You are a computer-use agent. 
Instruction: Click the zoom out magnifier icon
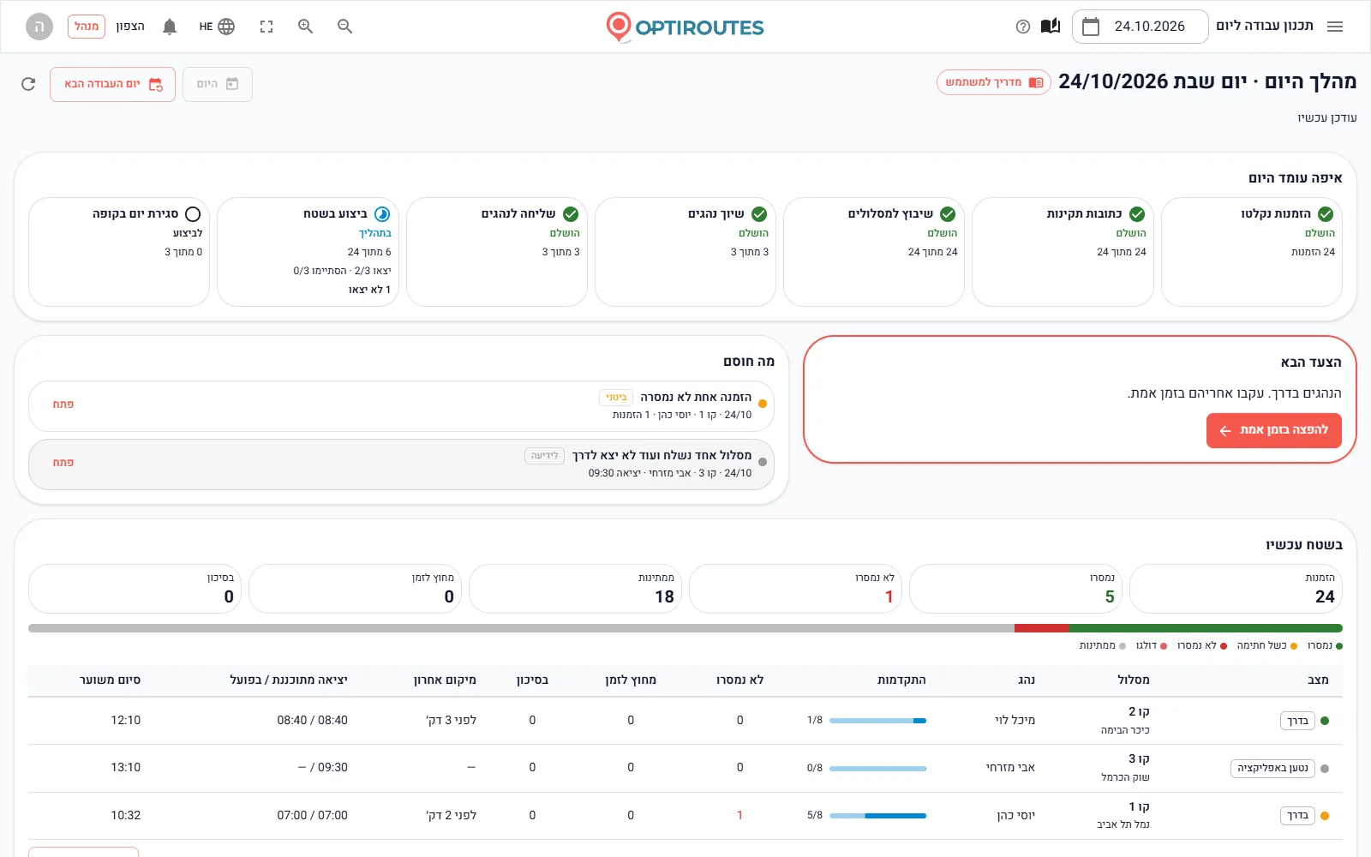click(x=345, y=27)
